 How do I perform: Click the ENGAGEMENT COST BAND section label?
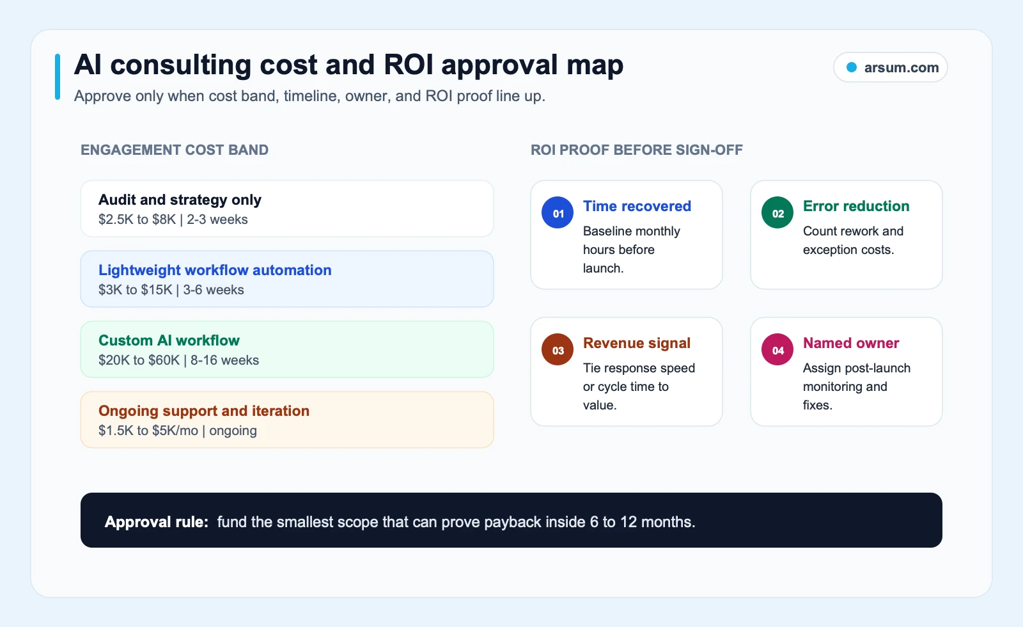(x=175, y=150)
